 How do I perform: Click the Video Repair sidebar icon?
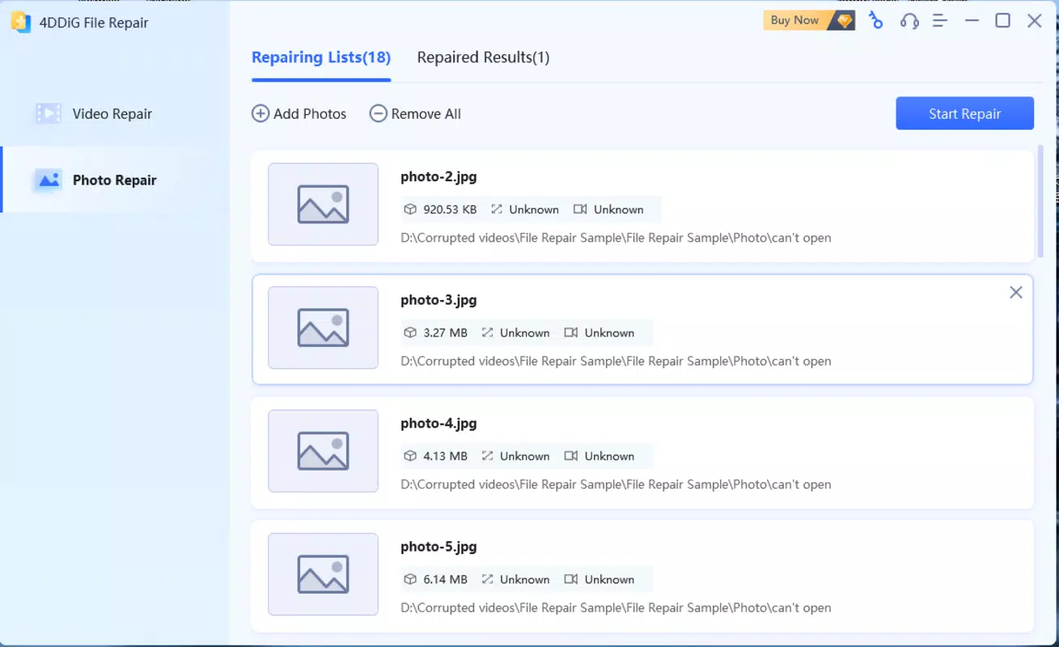tap(49, 114)
